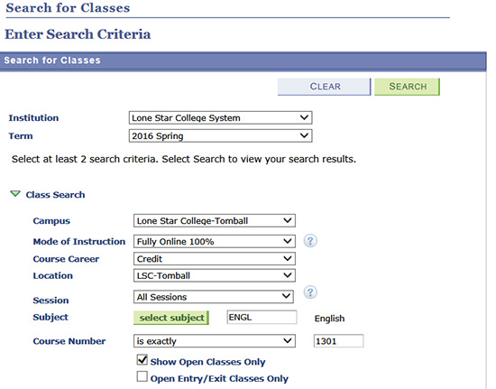Open Session dropdown showing All Sessions
Screen dimensions: 496x389
pyautogui.click(x=214, y=297)
